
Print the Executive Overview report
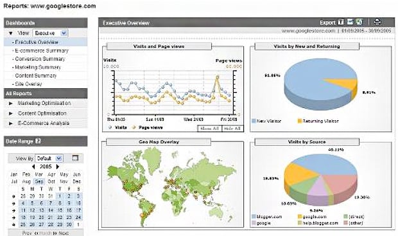(x=377, y=22)
